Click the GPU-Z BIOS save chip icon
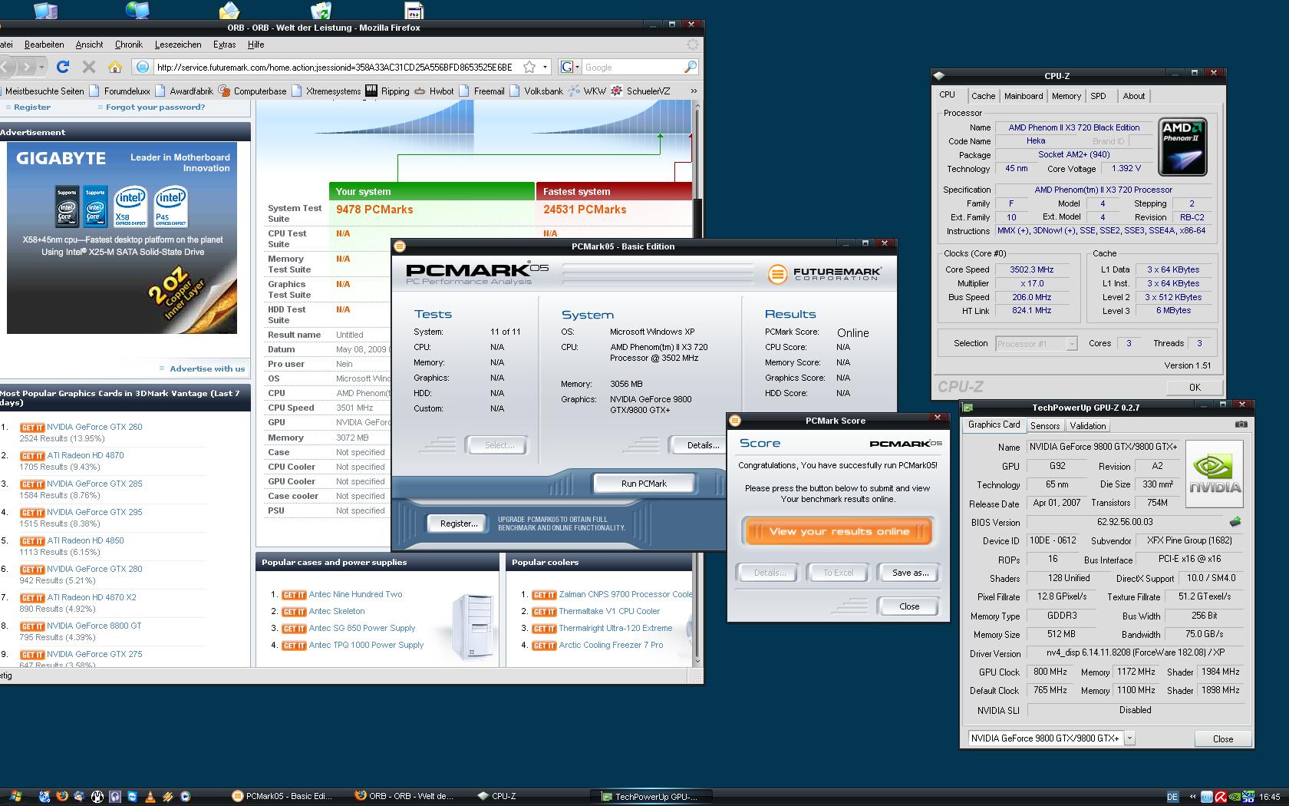The width and height of the screenshot is (1289, 806). pyautogui.click(x=1235, y=522)
